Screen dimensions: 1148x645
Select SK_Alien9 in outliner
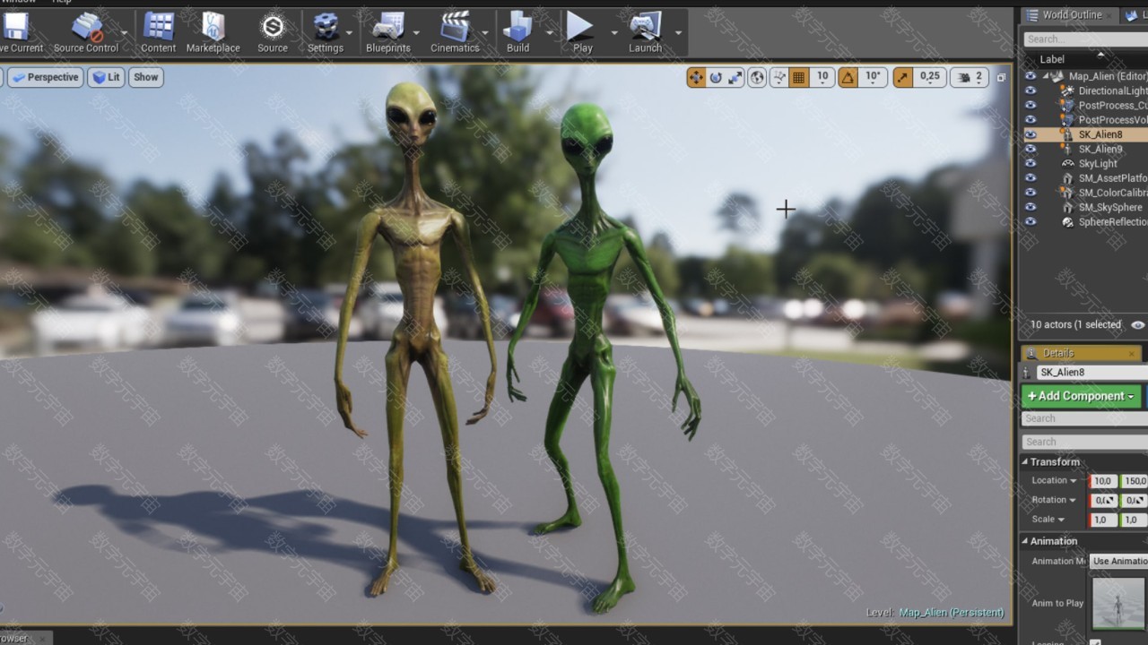tap(1100, 150)
